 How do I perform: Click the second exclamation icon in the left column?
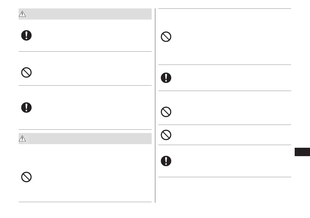[26, 107]
